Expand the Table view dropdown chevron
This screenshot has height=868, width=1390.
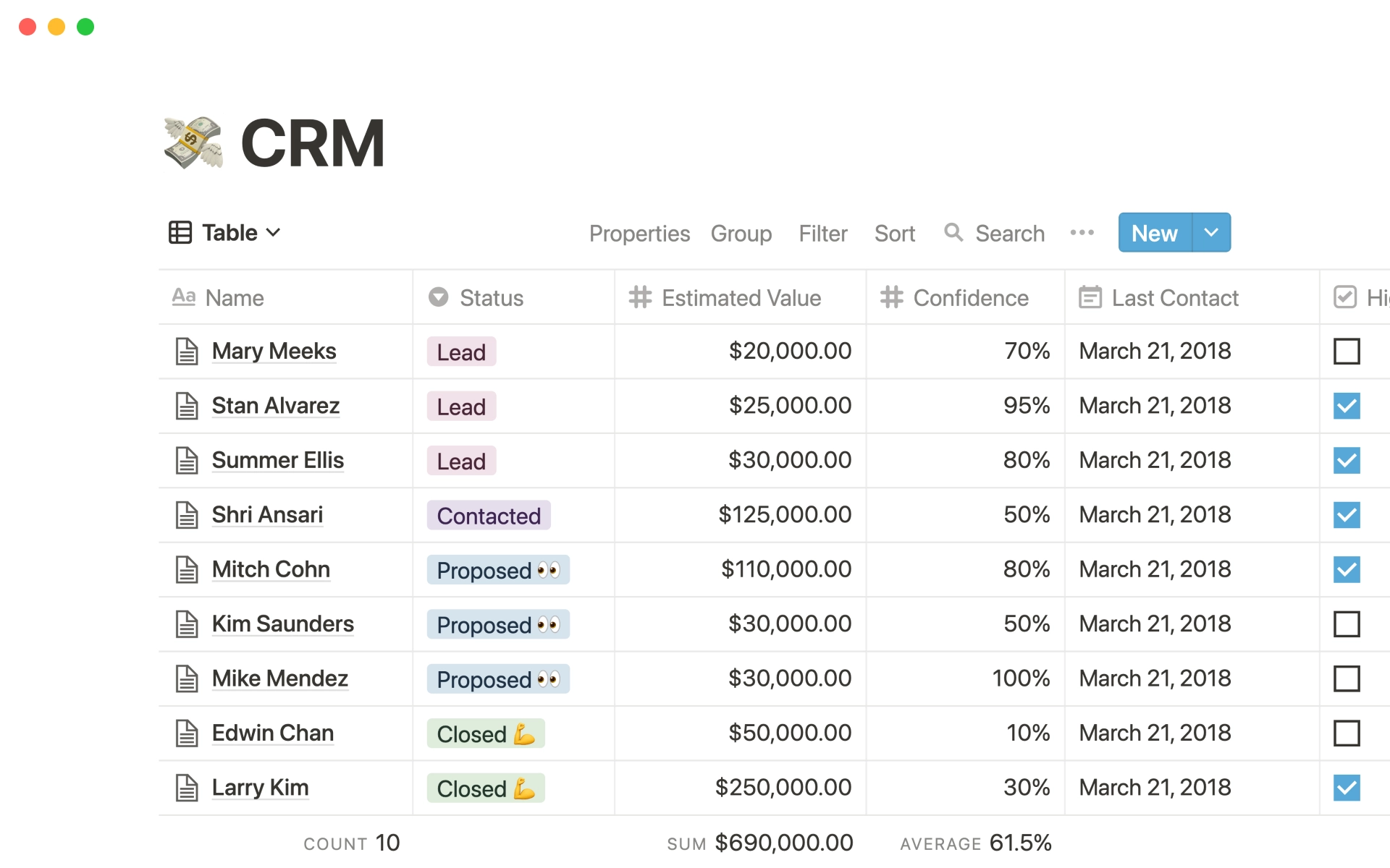pos(273,233)
